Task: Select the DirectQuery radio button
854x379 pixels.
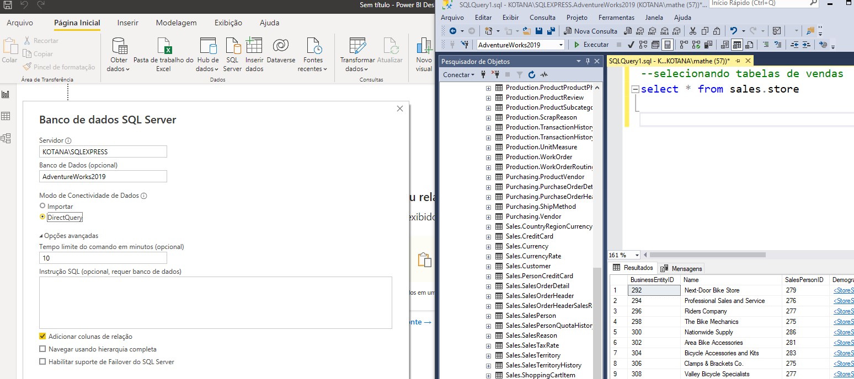Action: 42,217
